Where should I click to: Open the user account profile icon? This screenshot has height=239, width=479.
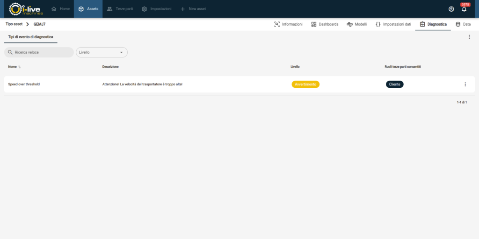(451, 9)
